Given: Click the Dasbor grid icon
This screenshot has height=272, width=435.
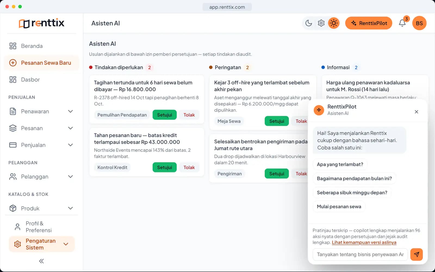Looking at the screenshot, I should [x=13, y=80].
